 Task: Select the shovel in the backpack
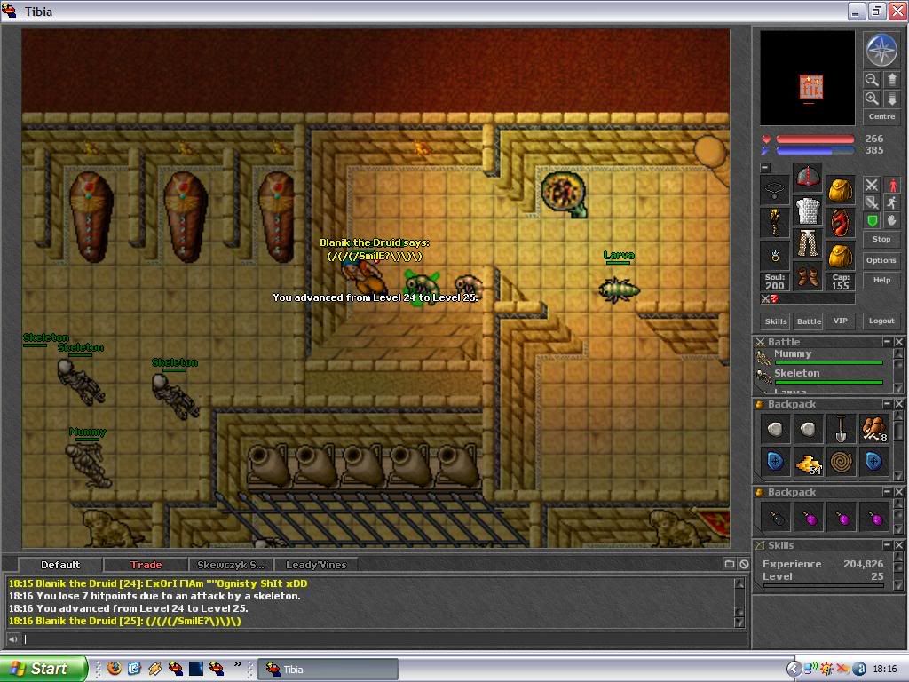(841, 429)
